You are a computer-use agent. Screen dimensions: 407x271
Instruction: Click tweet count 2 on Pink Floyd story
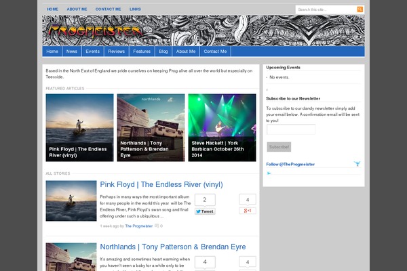pos(205,200)
